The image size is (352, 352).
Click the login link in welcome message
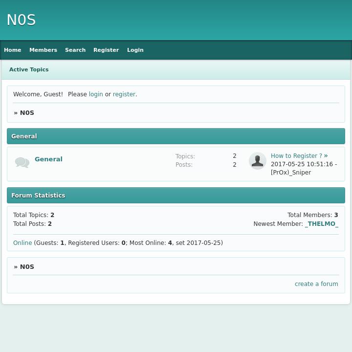click(x=96, y=94)
